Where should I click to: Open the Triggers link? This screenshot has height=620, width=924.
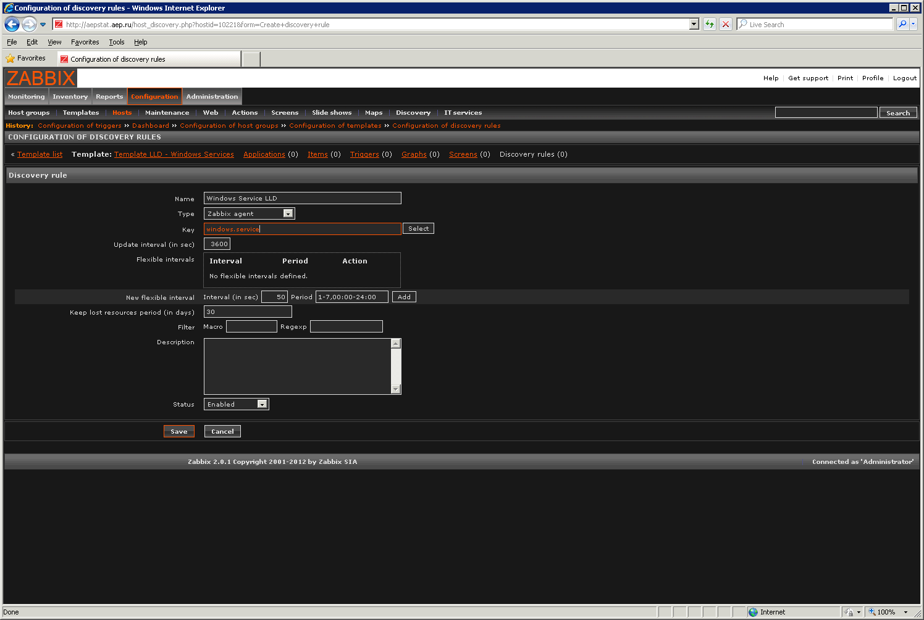point(364,154)
